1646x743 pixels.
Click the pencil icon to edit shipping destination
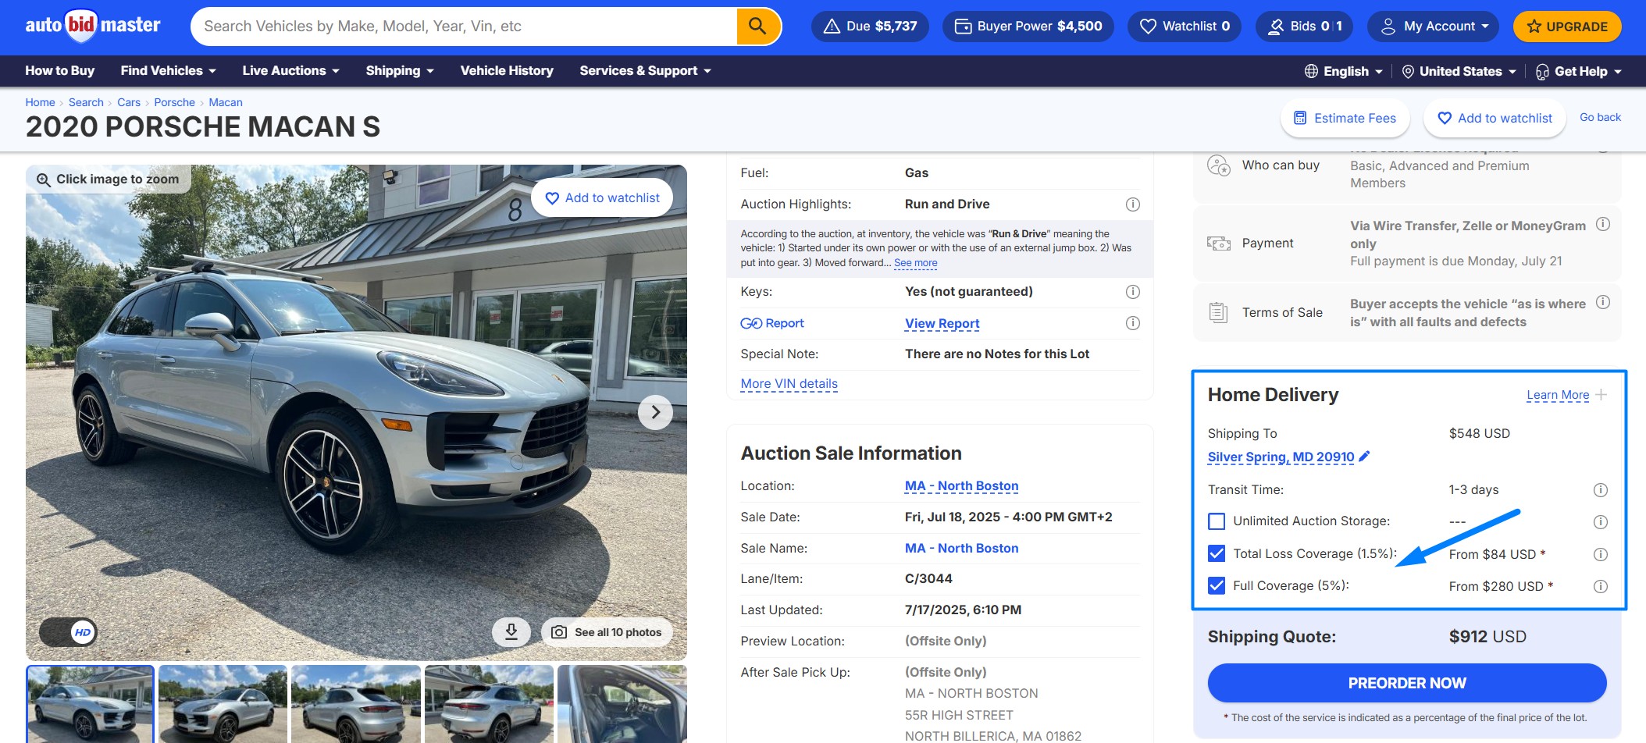coord(1364,457)
